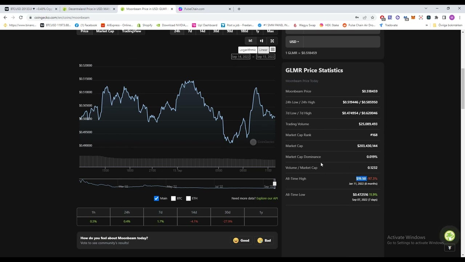This screenshot has height=262, width=465.
Task: Open saved password key icon
Action: point(357,17)
